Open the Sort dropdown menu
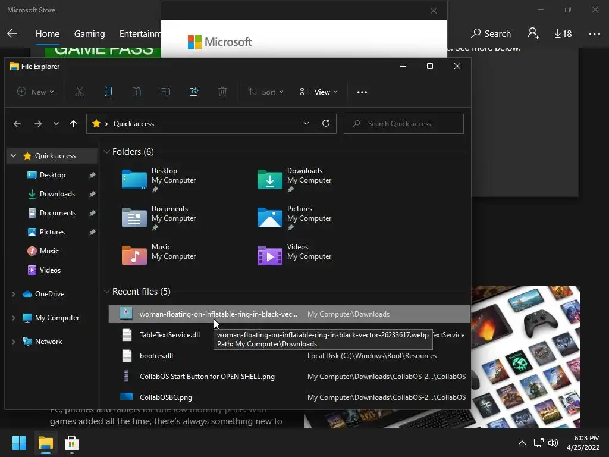The height and width of the screenshot is (457, 609). tap(266, 92)
